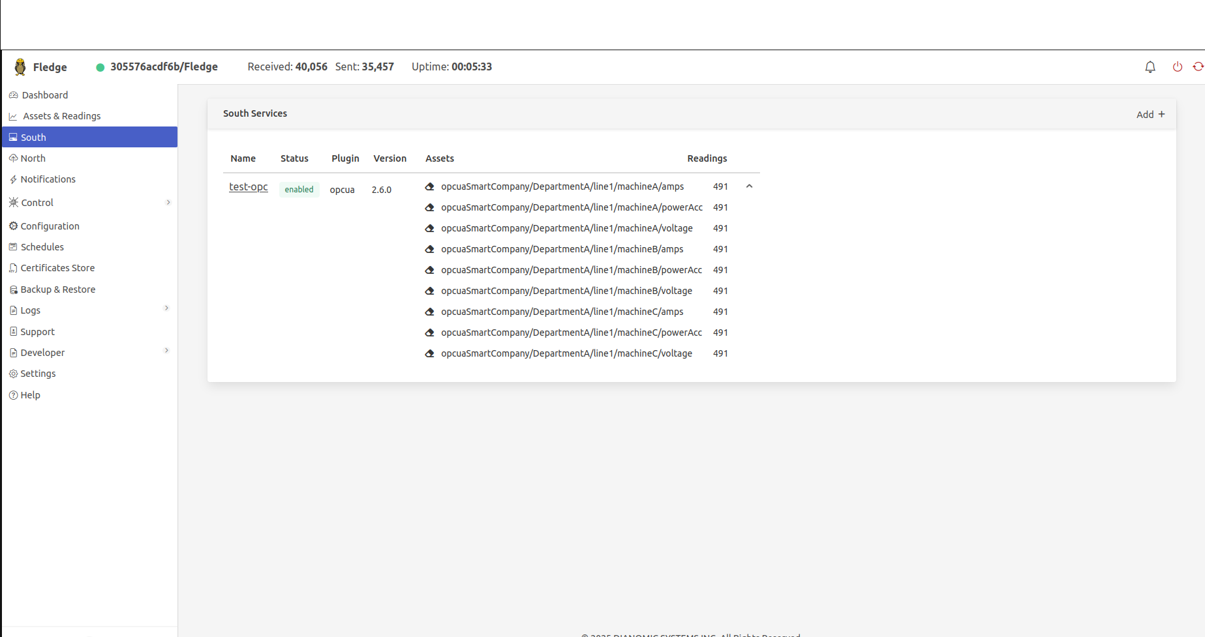Click eraser icon beside machineA/voltage asset
Image resolution: width=1205 pixels, height=637 pixels.
pyautogui.click(x=429, y=228)
